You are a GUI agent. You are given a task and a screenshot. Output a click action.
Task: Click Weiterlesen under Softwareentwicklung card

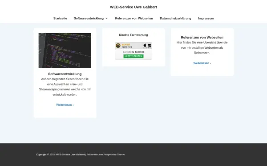tap(65, 105)
